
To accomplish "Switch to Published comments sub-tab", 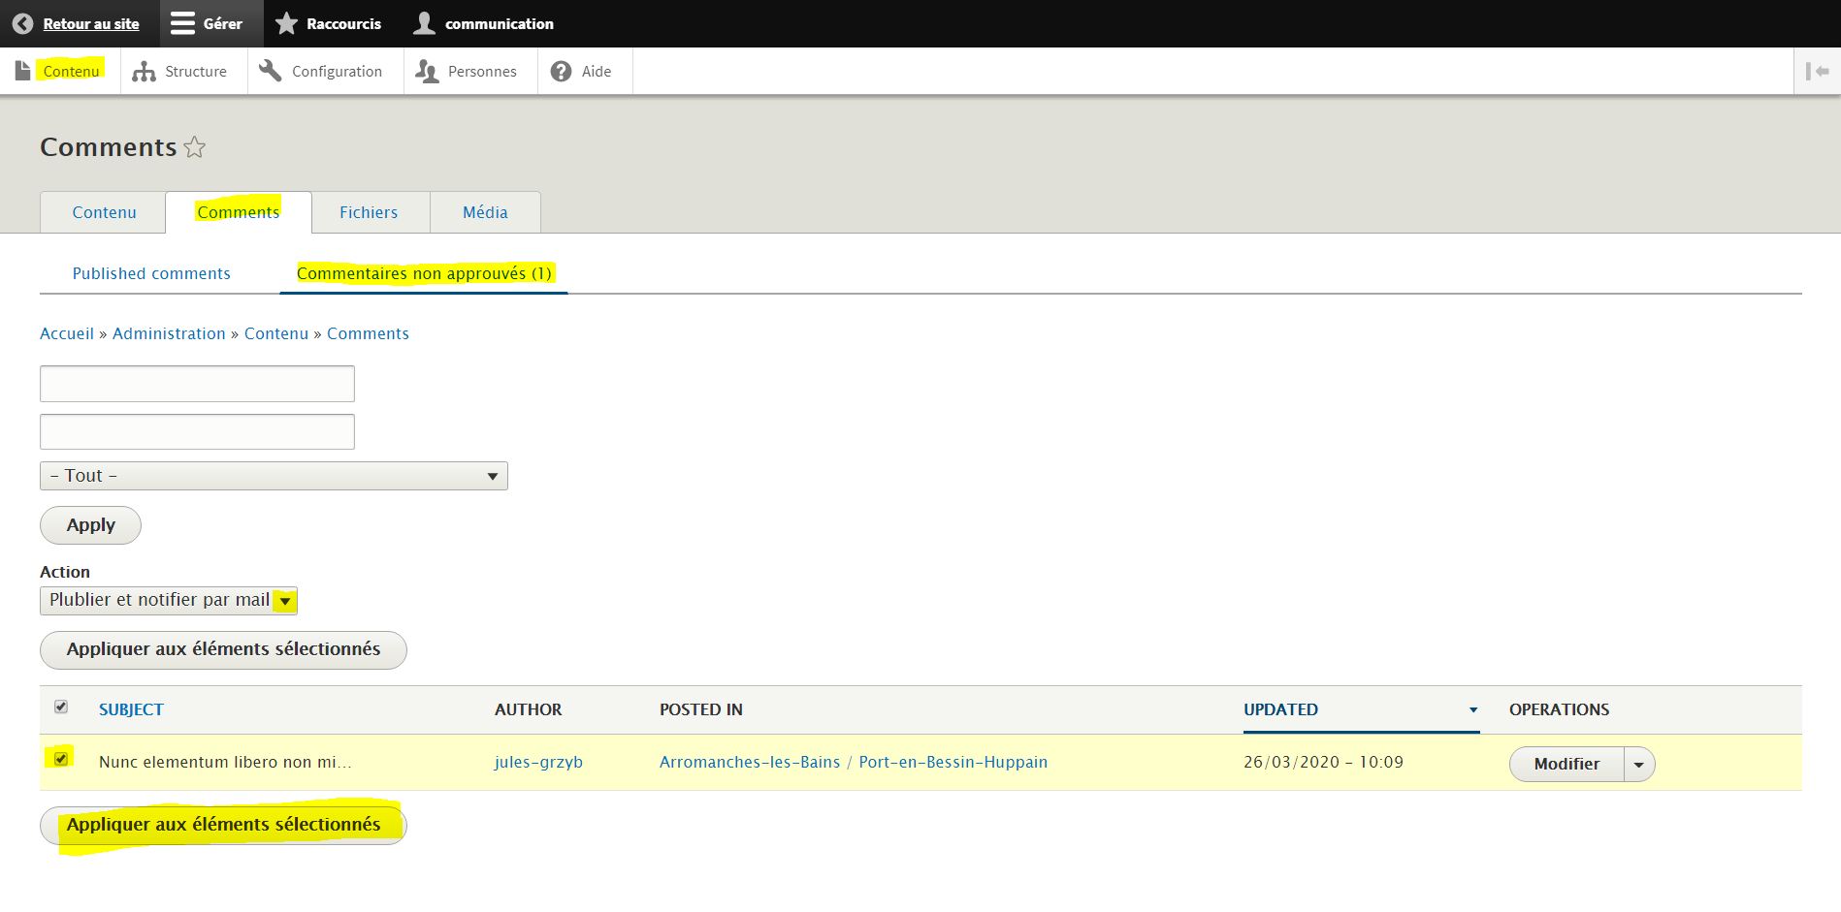I will click(151, 273).
